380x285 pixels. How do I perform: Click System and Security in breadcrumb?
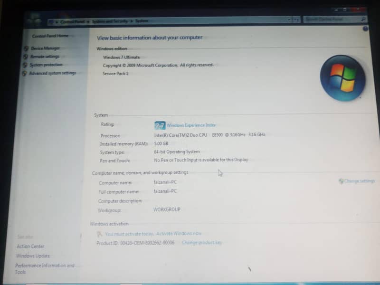pos(110,21)
